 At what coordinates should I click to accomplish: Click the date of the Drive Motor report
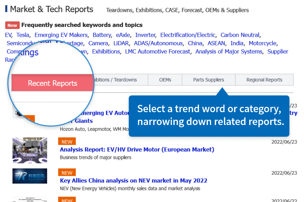pyautogui.click(x=284, y=142)
